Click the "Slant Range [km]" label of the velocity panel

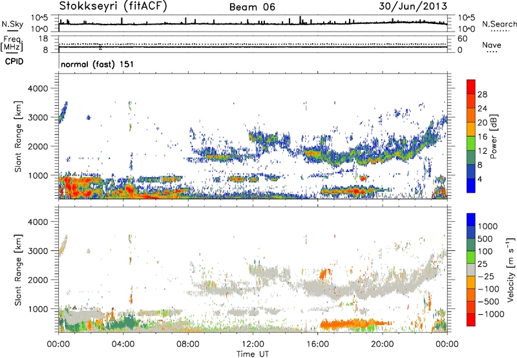18,270
